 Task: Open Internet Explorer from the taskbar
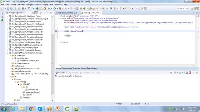click(13, 109)
